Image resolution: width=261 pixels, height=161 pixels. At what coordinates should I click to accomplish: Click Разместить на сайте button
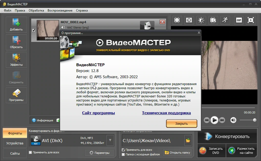(x=242, y=151)
